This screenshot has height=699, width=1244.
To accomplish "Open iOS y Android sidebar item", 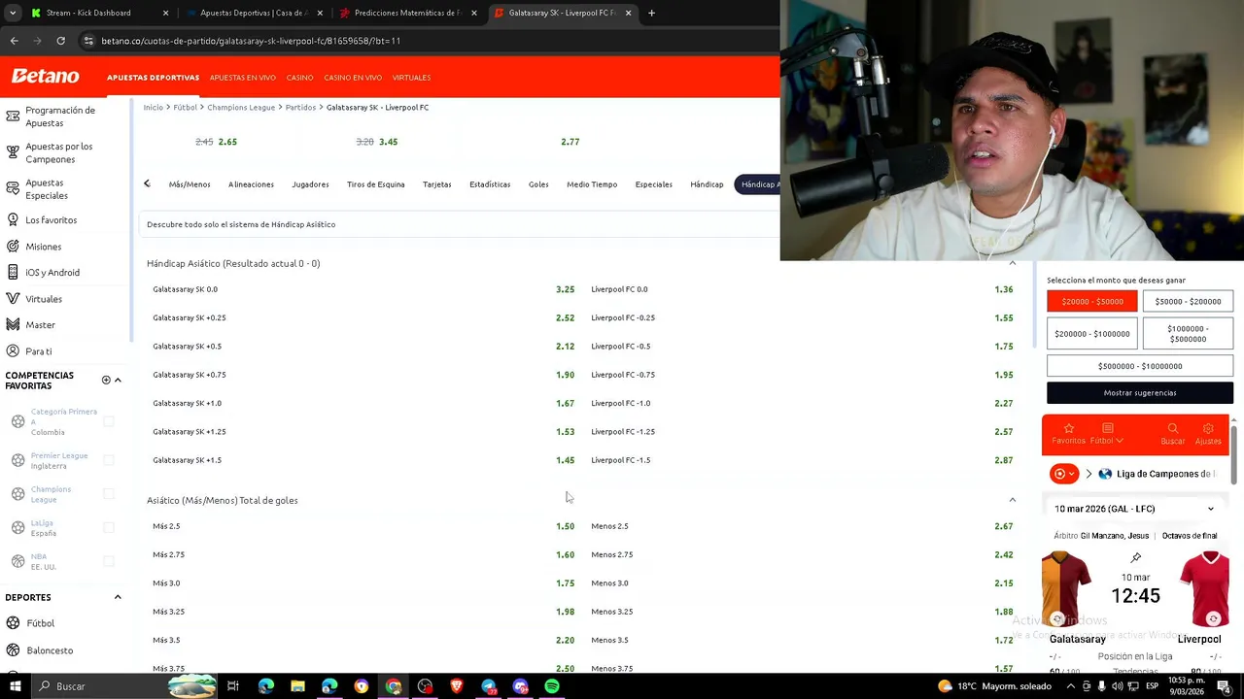I will point(52,273).
